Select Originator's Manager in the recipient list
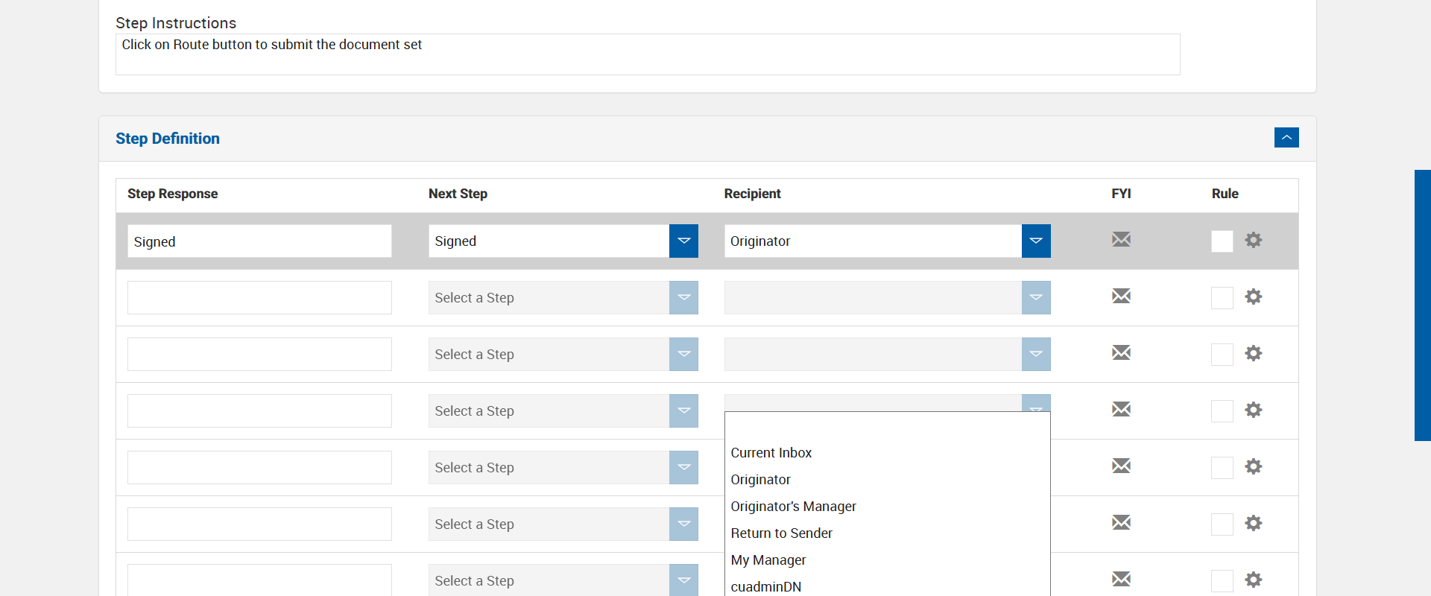Viewport: 1431px width, 596px height. point(793,507)
